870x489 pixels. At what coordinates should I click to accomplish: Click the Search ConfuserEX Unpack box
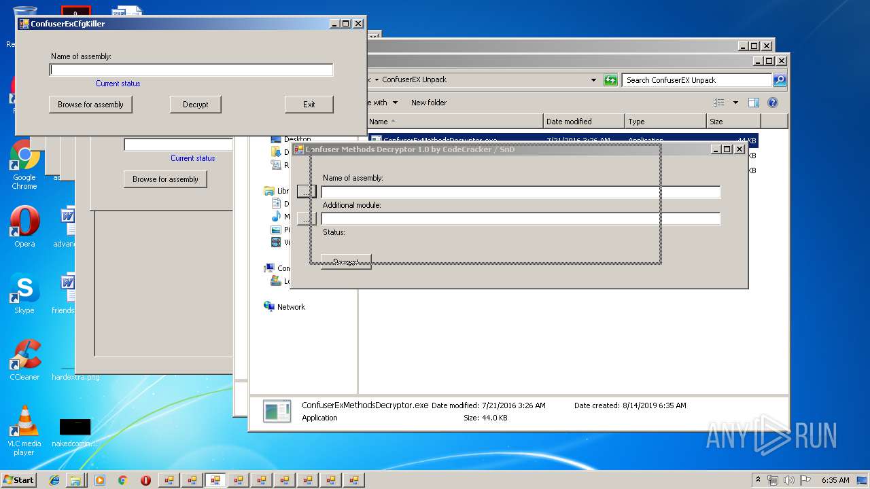[697, 80]
